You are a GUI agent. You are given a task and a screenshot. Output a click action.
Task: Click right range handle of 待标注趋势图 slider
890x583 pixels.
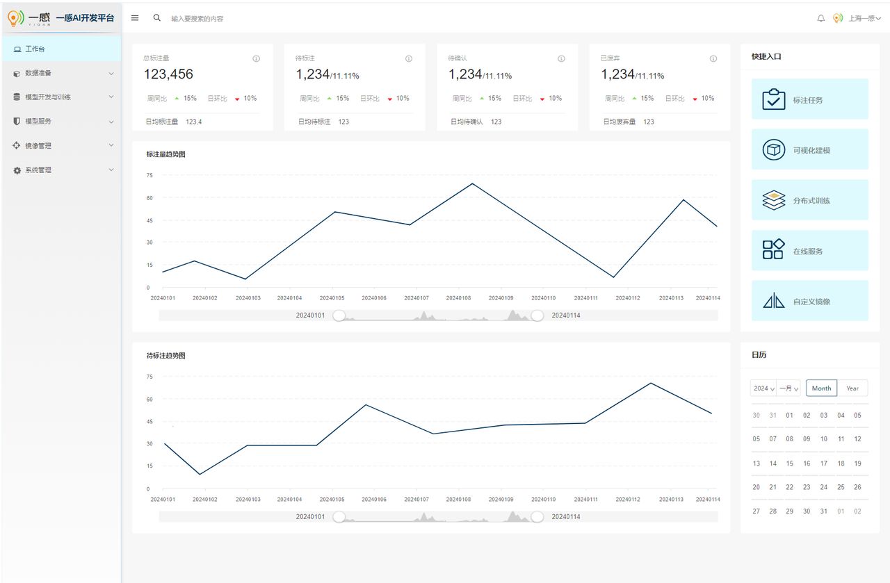tap(537, 517)
